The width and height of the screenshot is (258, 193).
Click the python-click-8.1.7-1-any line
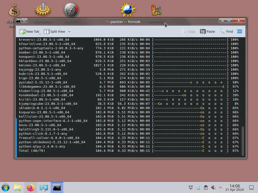pos(129,133)
